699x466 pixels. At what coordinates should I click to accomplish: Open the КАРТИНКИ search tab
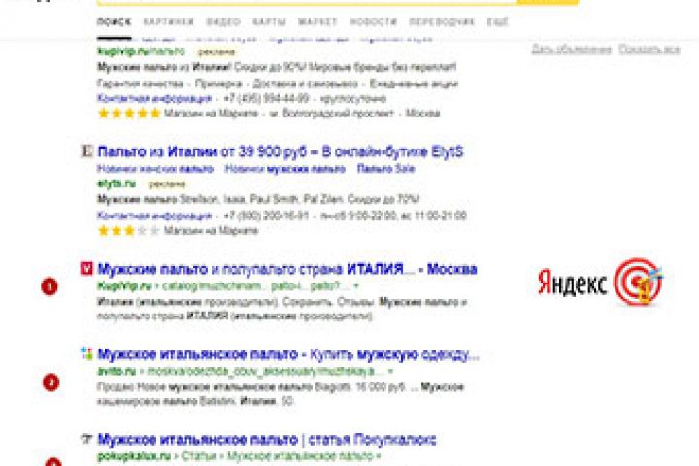pos(169,22)
